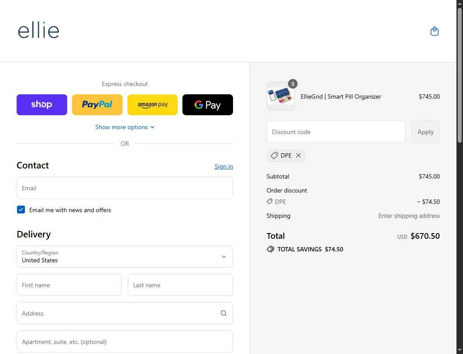Focus the Email input field
463x354 pixels.
point(125,188)
